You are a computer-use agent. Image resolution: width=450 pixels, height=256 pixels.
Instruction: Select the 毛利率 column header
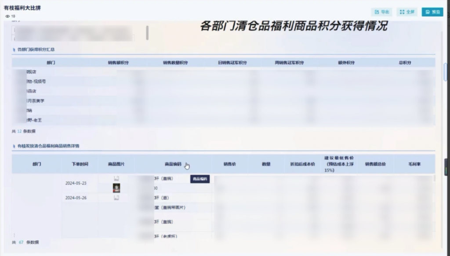413,164
